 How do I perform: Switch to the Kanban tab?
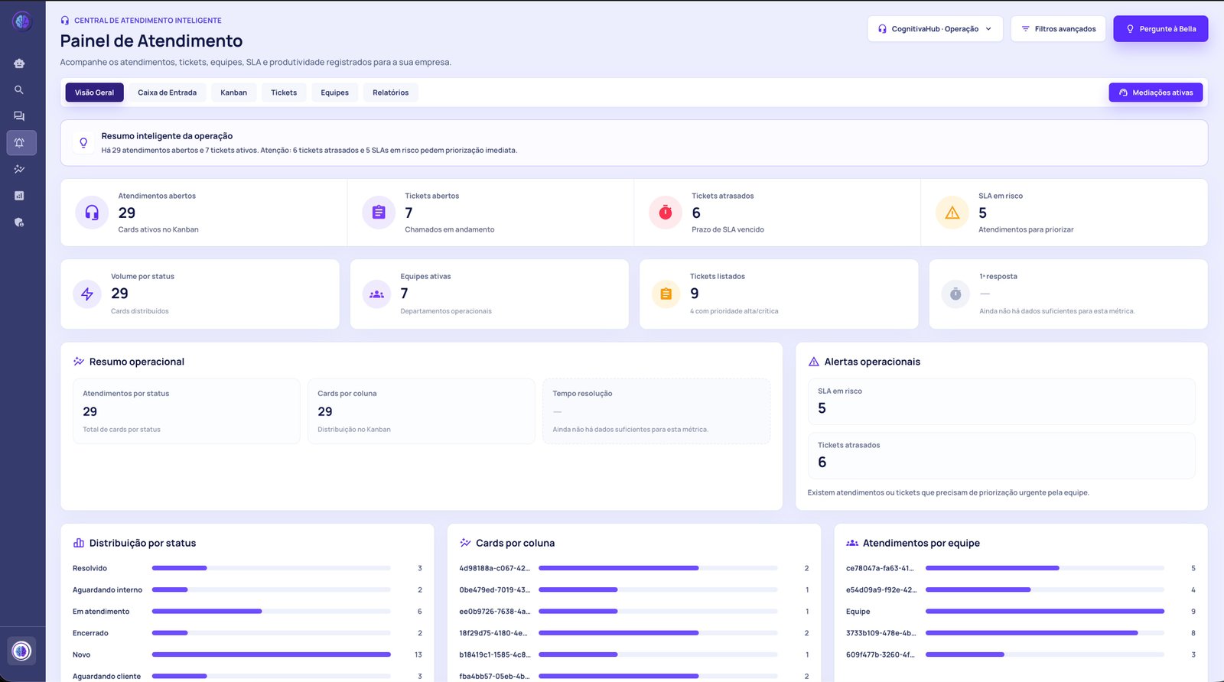tap(233, 93)
